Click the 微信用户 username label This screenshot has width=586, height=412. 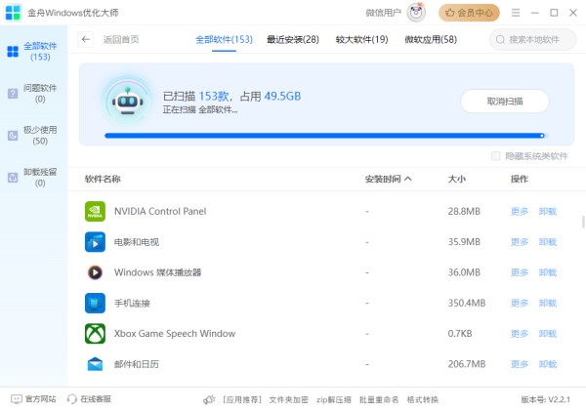383,13
